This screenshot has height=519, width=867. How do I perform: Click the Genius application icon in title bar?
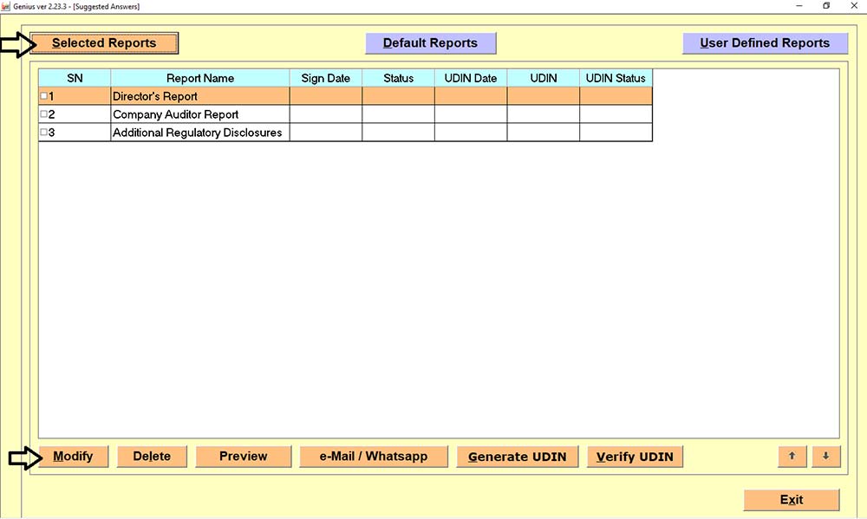7,5
